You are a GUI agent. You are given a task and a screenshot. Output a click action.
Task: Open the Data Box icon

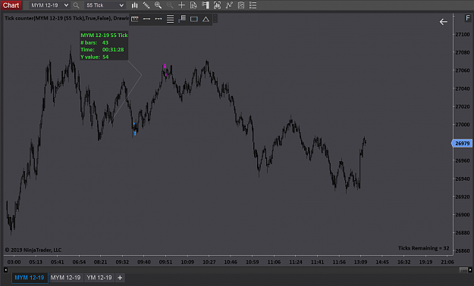pyautogui.click(x=193, y=5)
